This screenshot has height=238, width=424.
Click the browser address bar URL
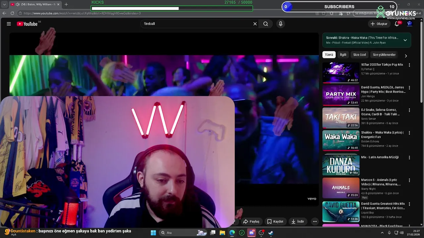pyautogui.click(x=82, y=13)
